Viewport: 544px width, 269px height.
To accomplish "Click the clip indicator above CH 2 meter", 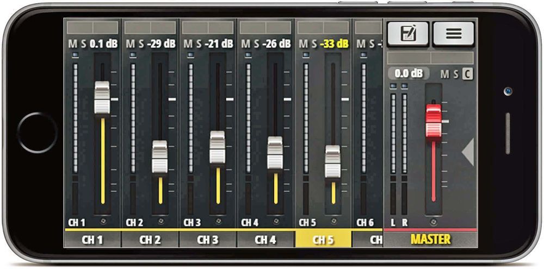I will click(x=133, y=55).
